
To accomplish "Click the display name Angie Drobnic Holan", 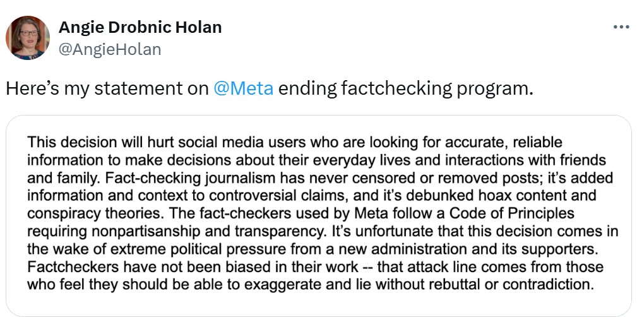I will 140,27.
